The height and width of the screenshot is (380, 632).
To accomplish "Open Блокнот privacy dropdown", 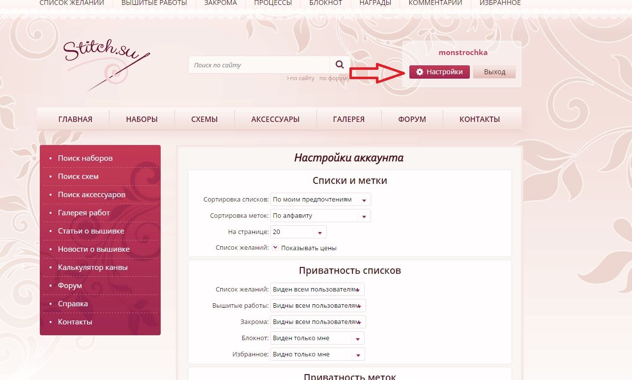I will click(x=317, y=338).
